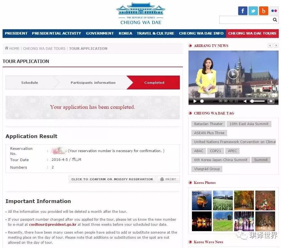
Task: Open the orange Blogger icon
Action: (x=264, y=11)
